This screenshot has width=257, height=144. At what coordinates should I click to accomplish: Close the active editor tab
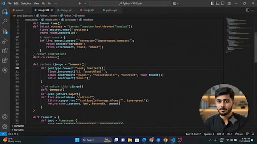coord(52,10)
